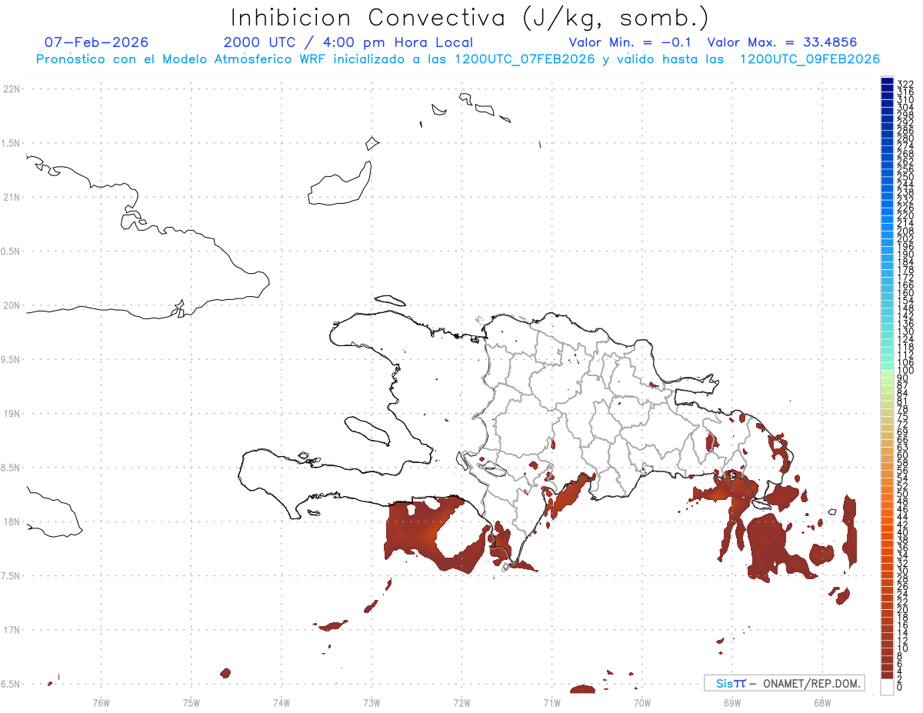Click the valid-until time "1200UTC_09FEB2026"
The width and height of the screenshot is (923, 713).
pyautogui.click(x=810, y=59)
